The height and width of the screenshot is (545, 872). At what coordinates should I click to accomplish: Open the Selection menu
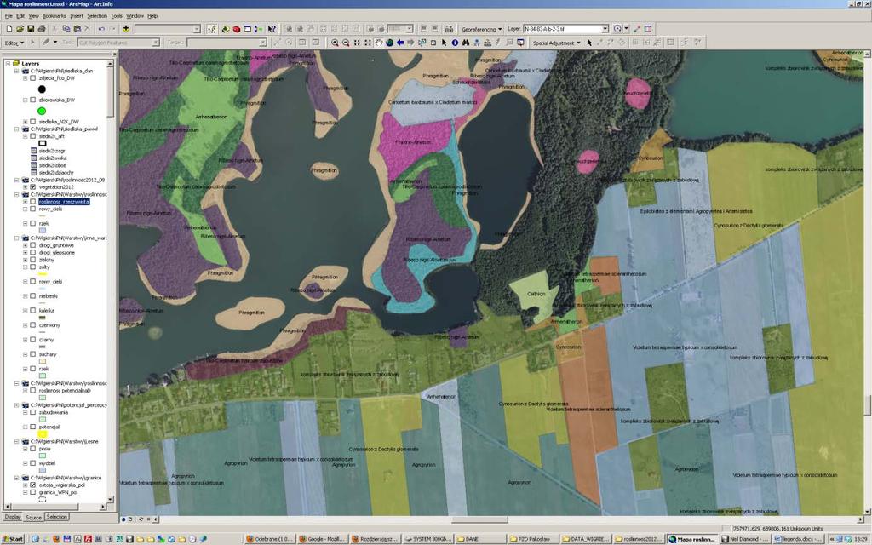tap(97, 16)
